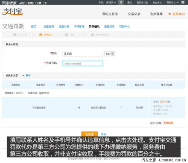Open the 会员保障 tab
The width and height of the screenshot is (188, 163).
pos(156,14)
